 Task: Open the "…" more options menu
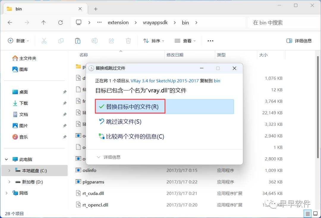pos(210,40)
